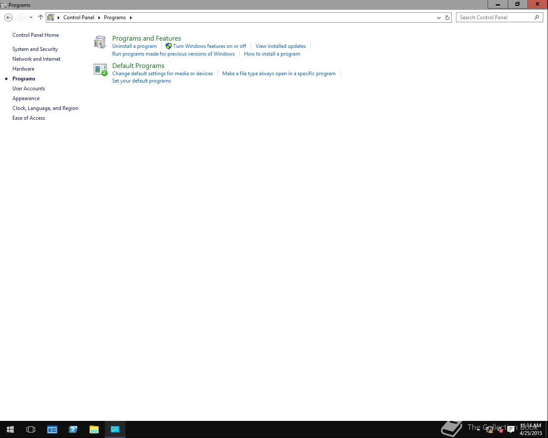Go back using the Back arrow
The image size is (548, 438).
point(8,18)
